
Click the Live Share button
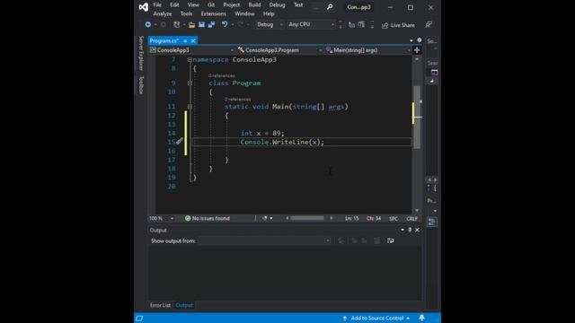coord(398,25)
